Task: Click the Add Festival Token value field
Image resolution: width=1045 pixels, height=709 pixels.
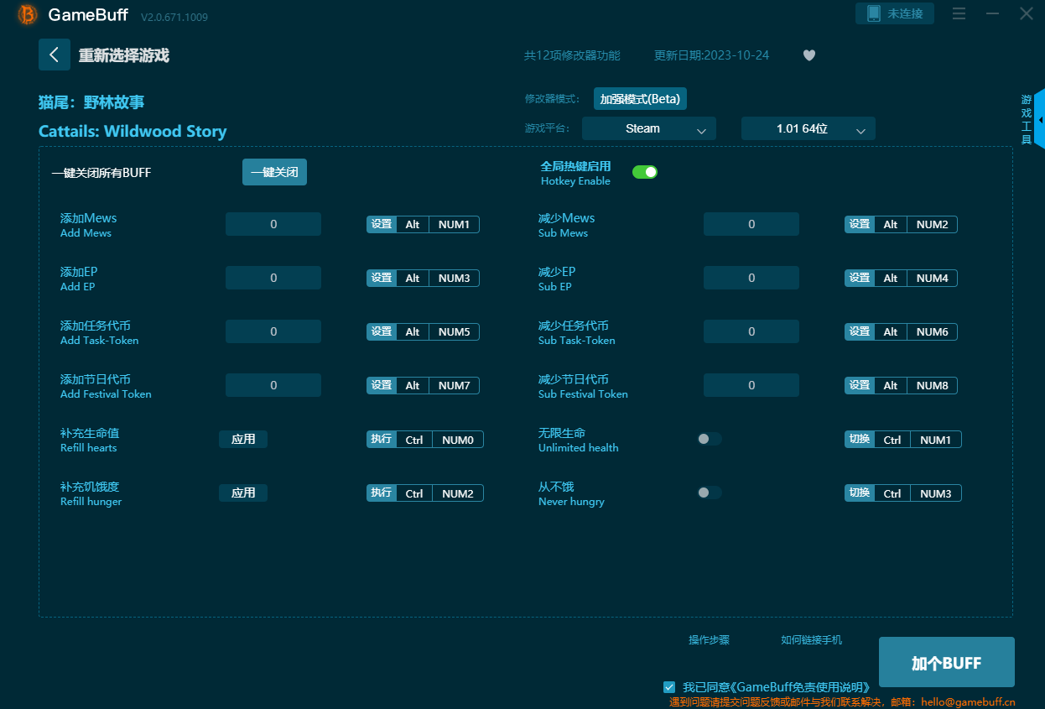Action: coord(273,385)
